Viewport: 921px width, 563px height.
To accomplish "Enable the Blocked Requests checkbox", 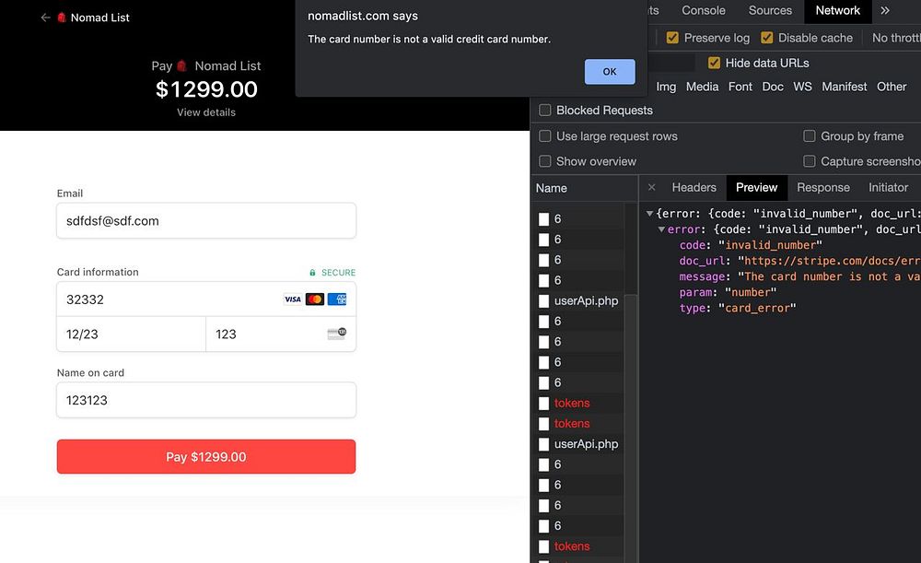I will [545, 110].
